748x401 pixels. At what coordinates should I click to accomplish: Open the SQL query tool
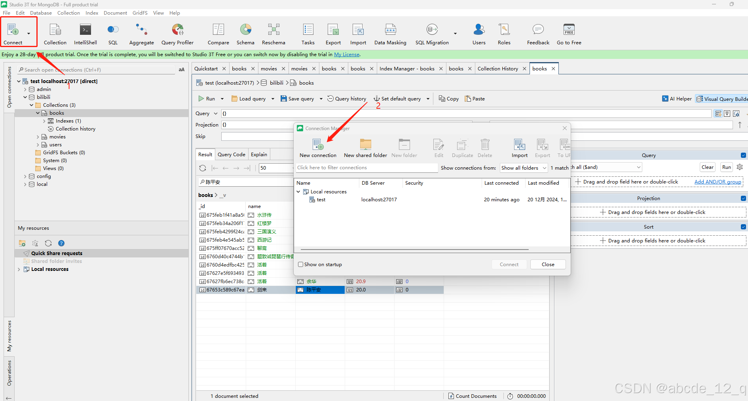pos(113,34)
